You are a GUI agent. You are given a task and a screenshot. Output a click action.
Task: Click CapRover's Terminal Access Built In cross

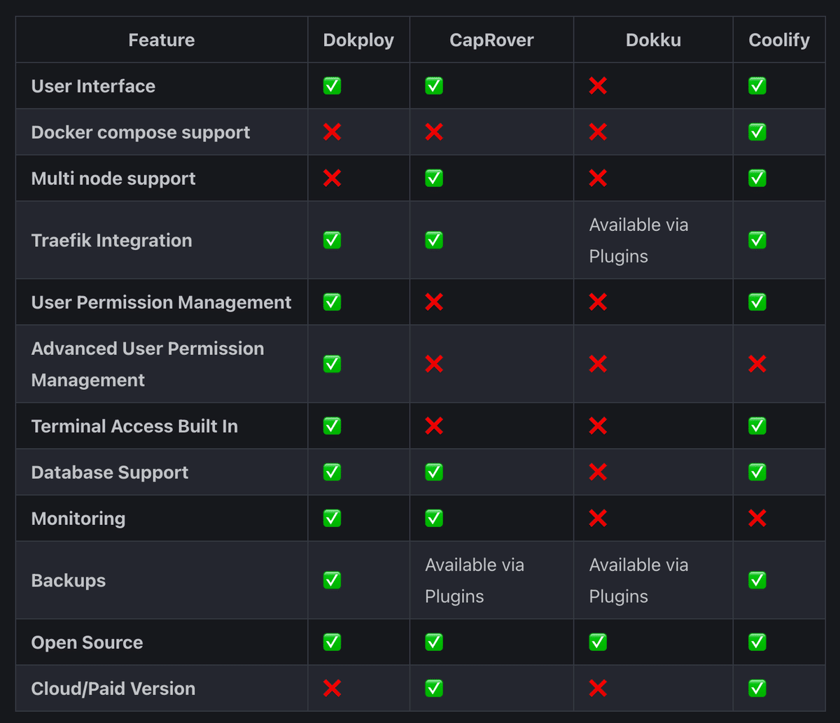[x=434, y=426]
